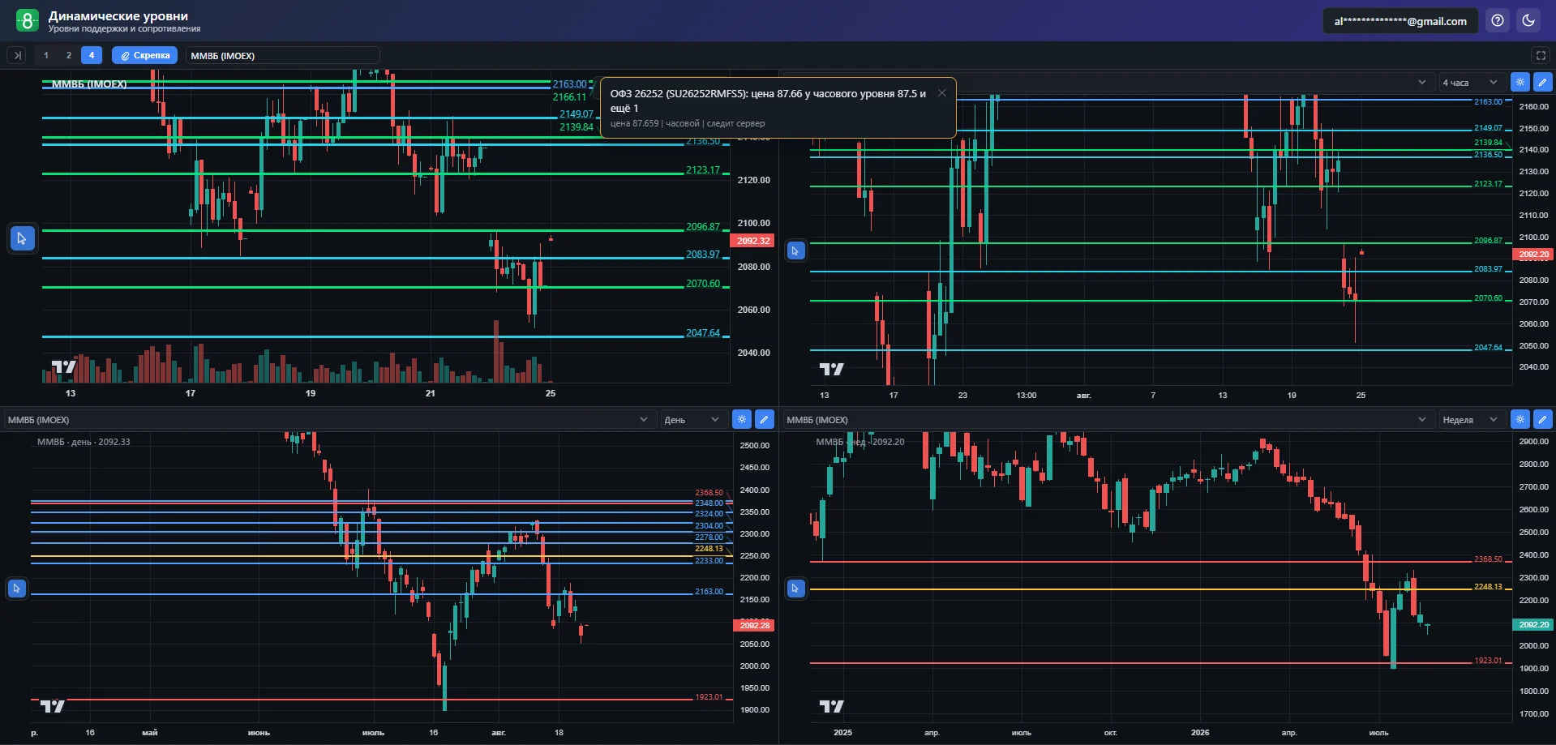Image resolution: width=1556 pixels, height=745 pixels.
Task: Click the pencil edit icon in День chart
Action: tap(764, 419)
